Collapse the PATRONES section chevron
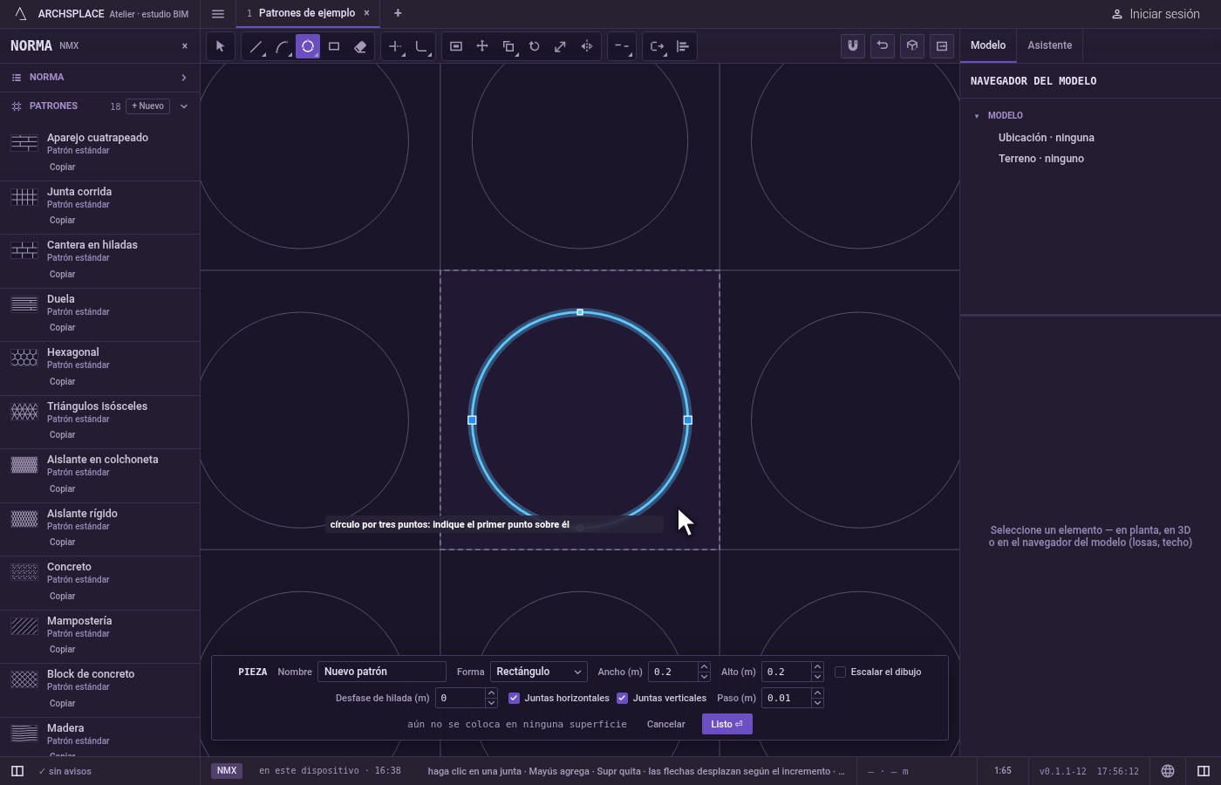Viewport: 1221px width, 785px height. 184,106
